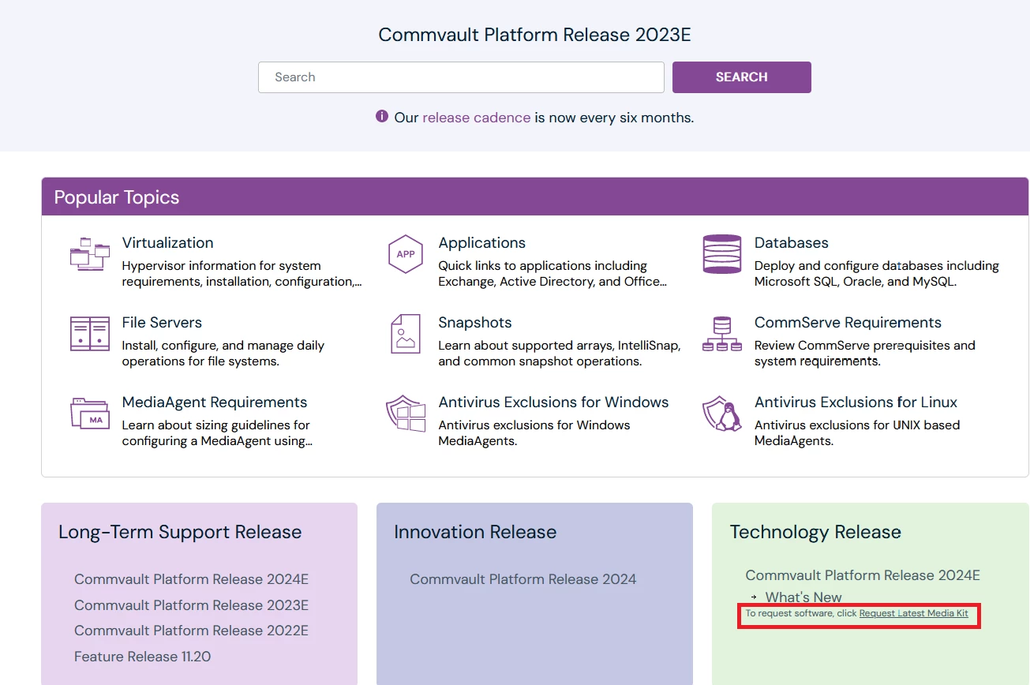Click the MediaAgent sizing guidelines description
Viewport: 1030px width, 685px height.
(217, 433)
